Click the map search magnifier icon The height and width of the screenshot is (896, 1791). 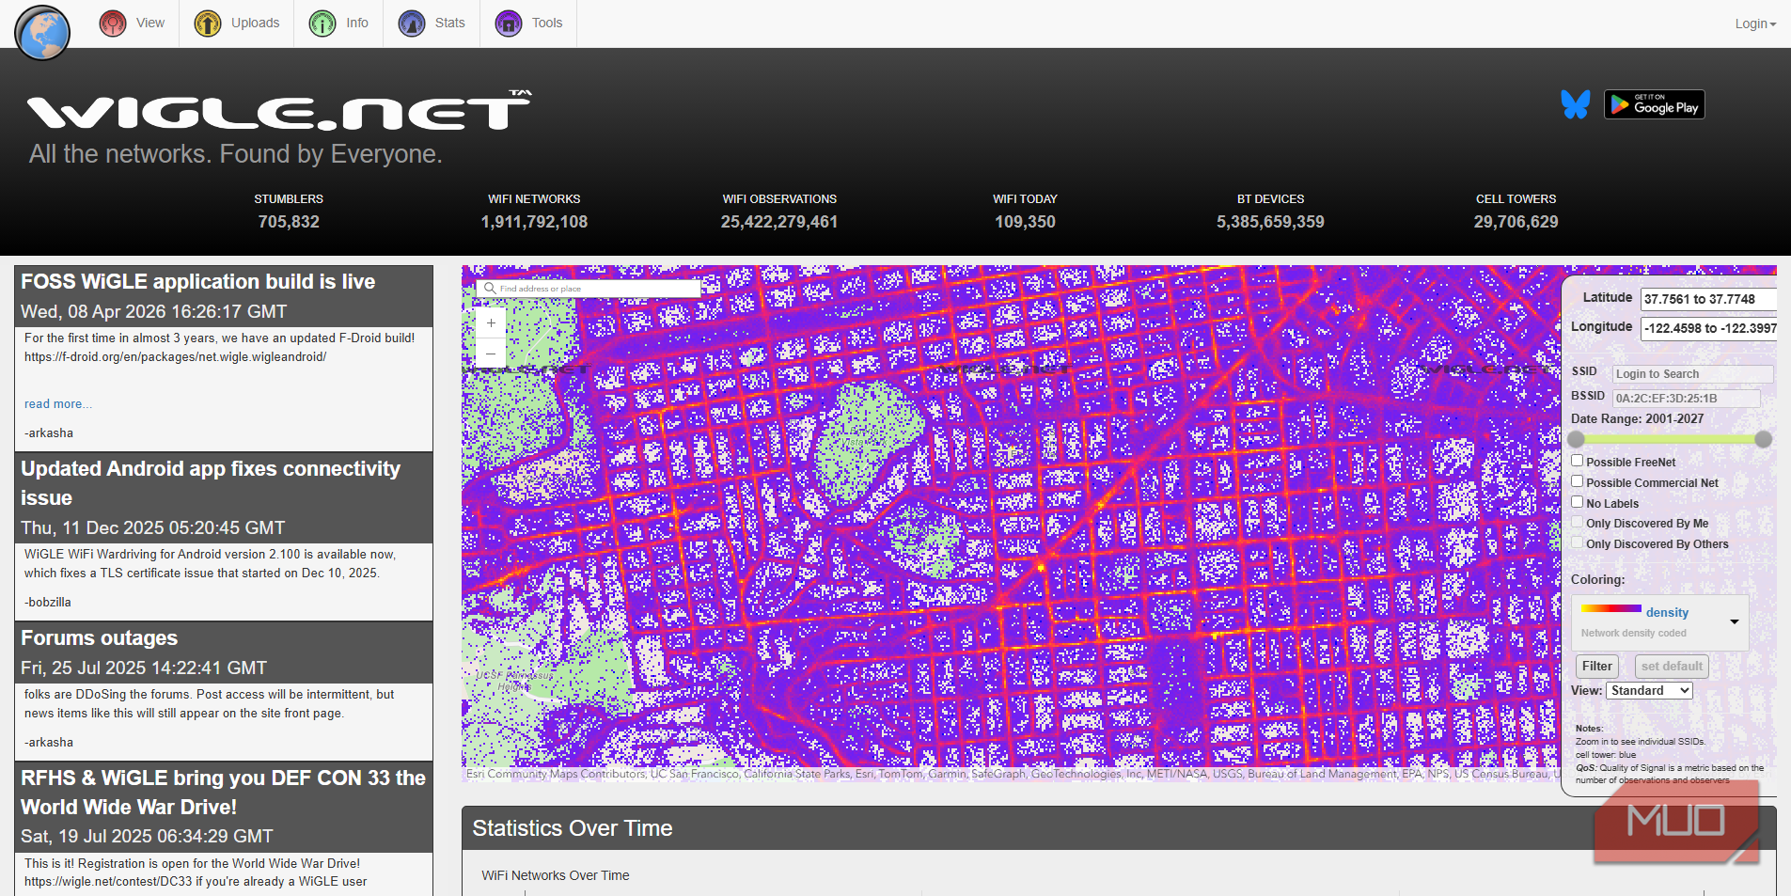click(490, 289)
